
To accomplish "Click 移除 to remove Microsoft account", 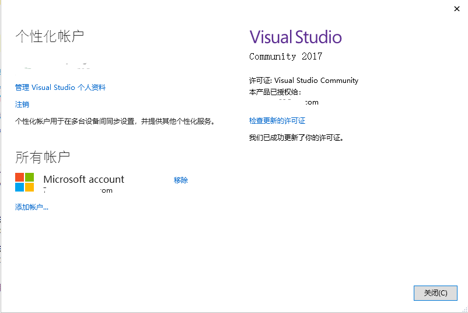I will pos(181,180).
